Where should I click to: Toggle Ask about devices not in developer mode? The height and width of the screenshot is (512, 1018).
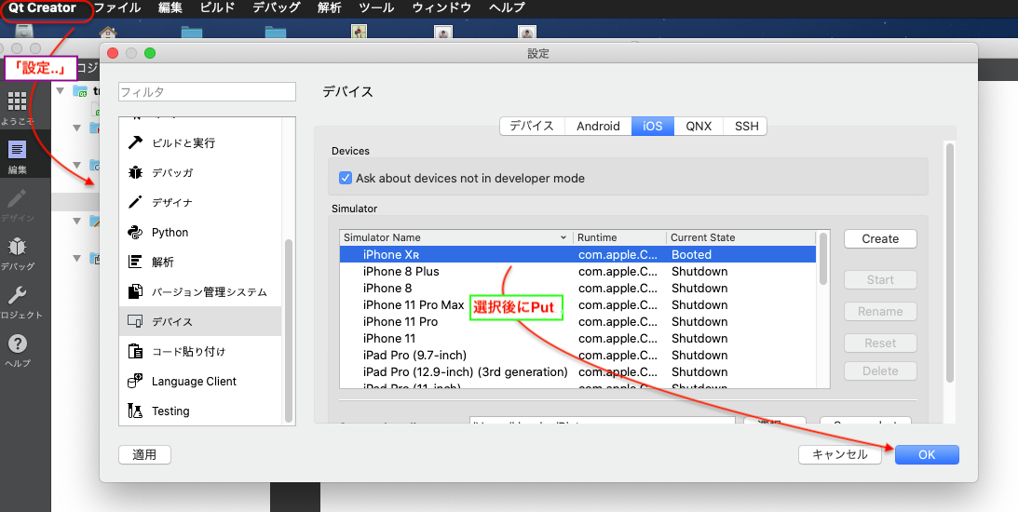346,178
